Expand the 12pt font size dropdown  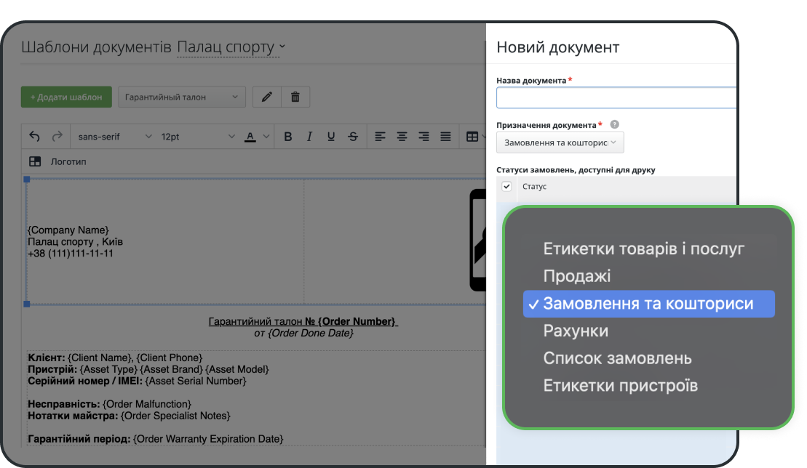coord(198,137)
